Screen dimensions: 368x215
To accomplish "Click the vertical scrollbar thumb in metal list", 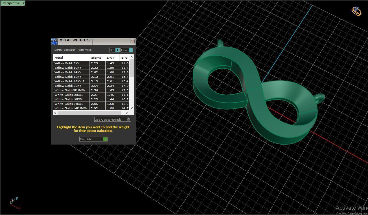I will [132, 68].
